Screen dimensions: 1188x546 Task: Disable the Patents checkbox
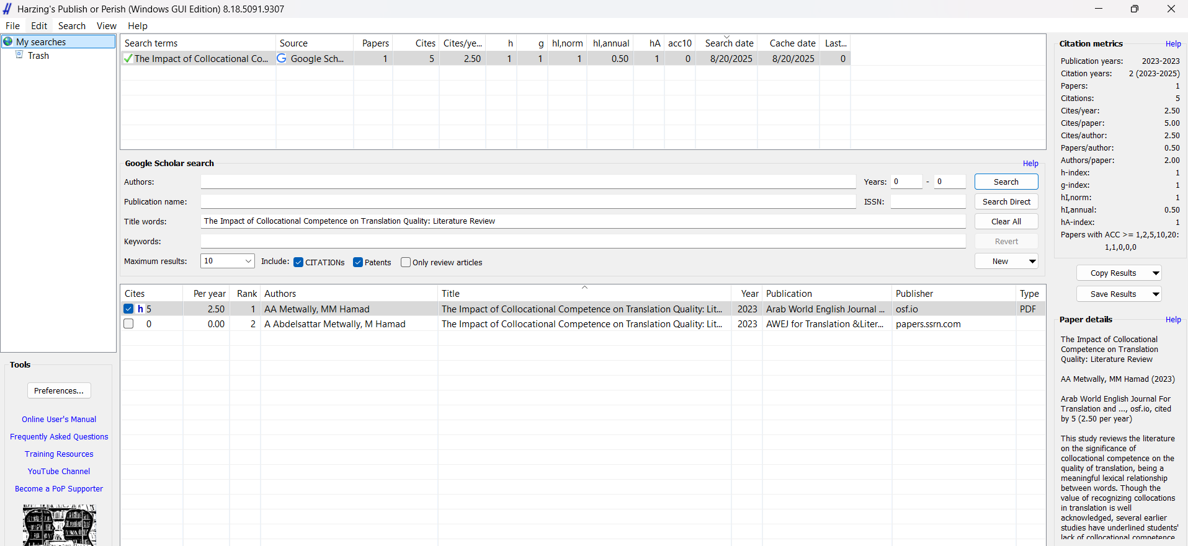pyautogui.click(x=358, y=262)
